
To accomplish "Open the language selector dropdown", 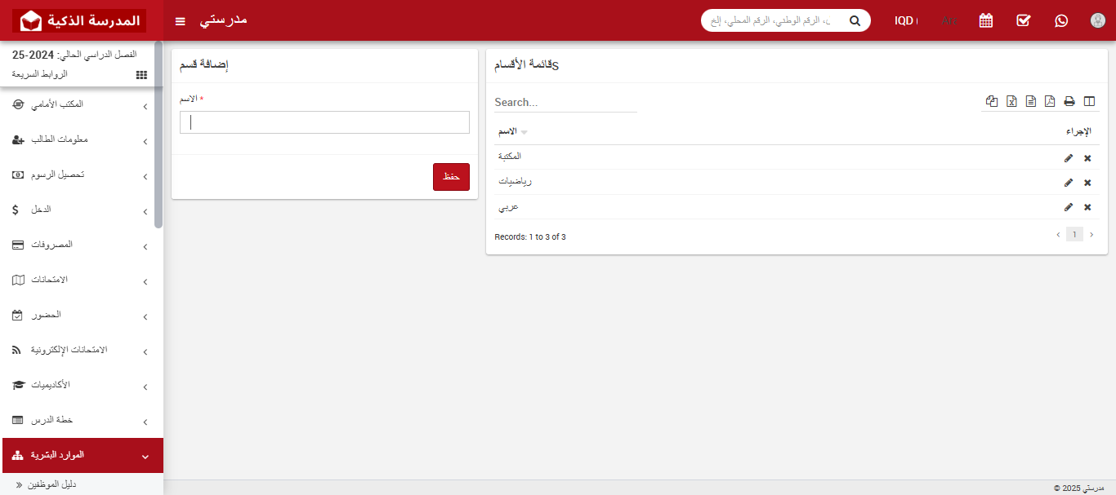I will [949, 20].
